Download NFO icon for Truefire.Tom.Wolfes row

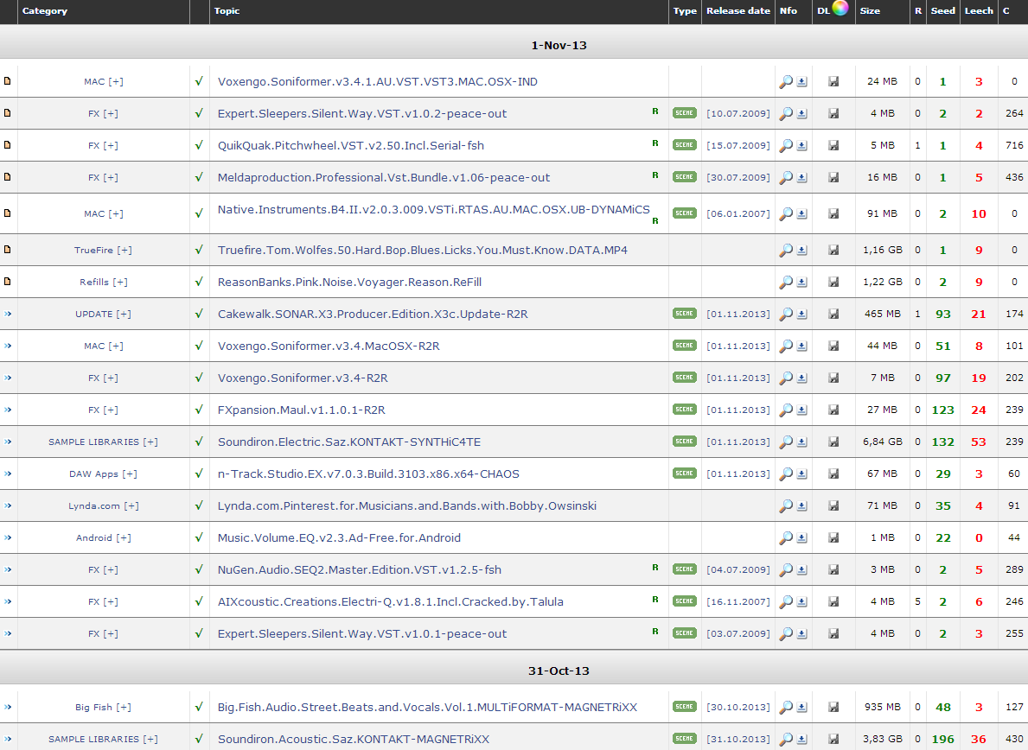click(801, 251)
